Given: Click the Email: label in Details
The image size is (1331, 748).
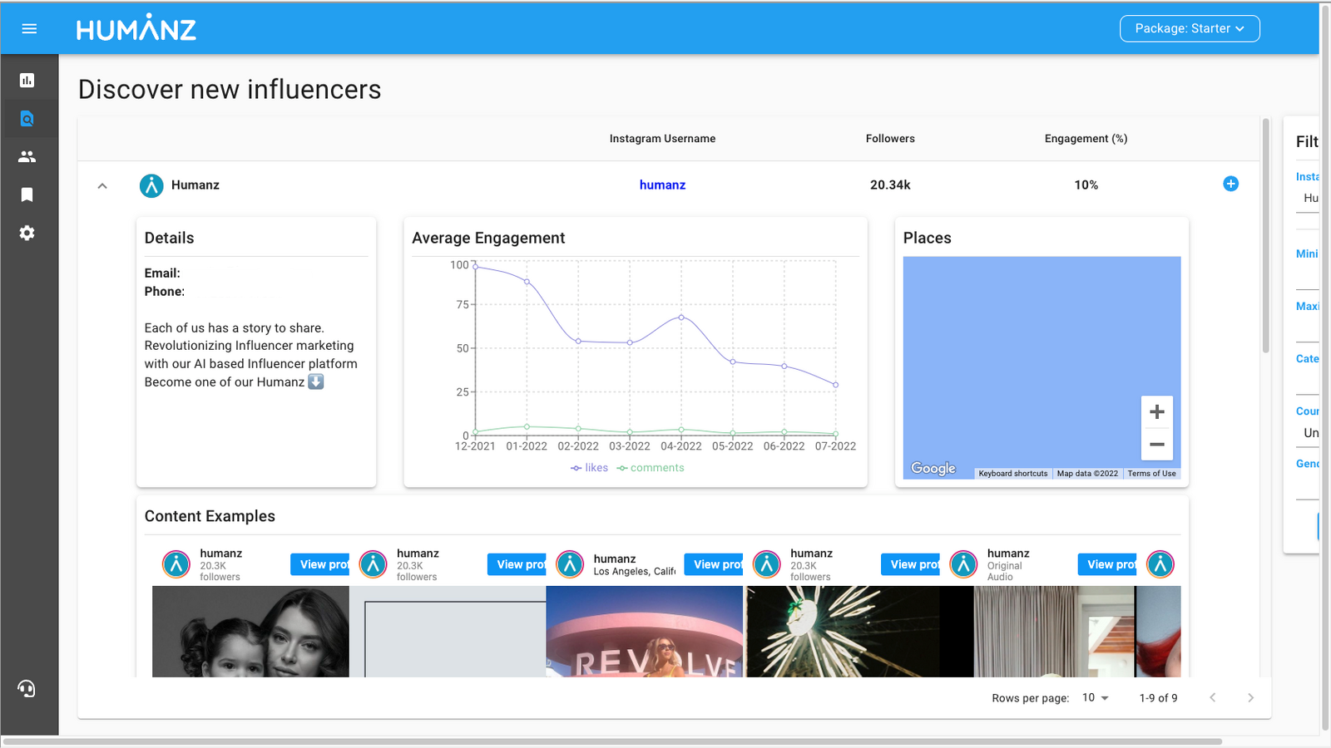Looking at the screenshot, I should [162, 273].
